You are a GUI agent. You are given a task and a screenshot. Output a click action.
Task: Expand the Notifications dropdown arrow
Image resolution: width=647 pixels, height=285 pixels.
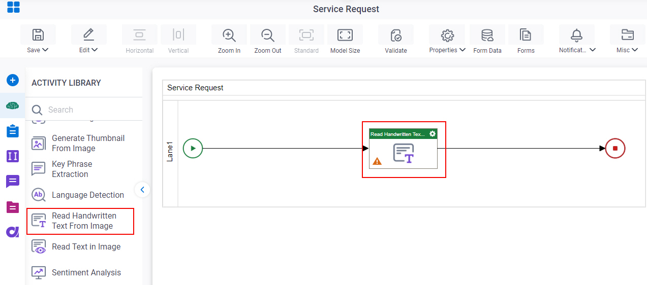click(x=593, y=50)
